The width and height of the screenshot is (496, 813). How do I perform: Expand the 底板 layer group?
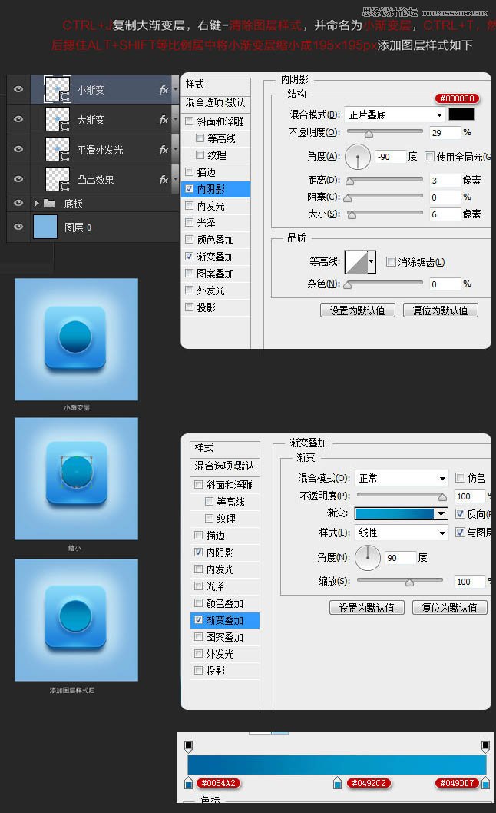click(x=36, y=203)
